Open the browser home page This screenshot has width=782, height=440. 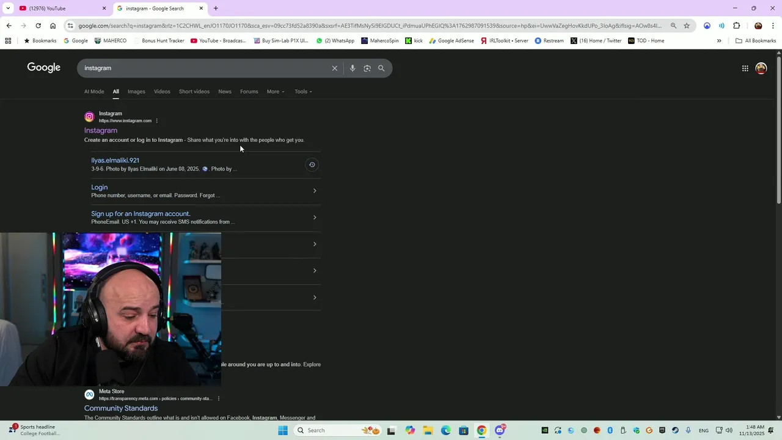[x=53, y=26]
